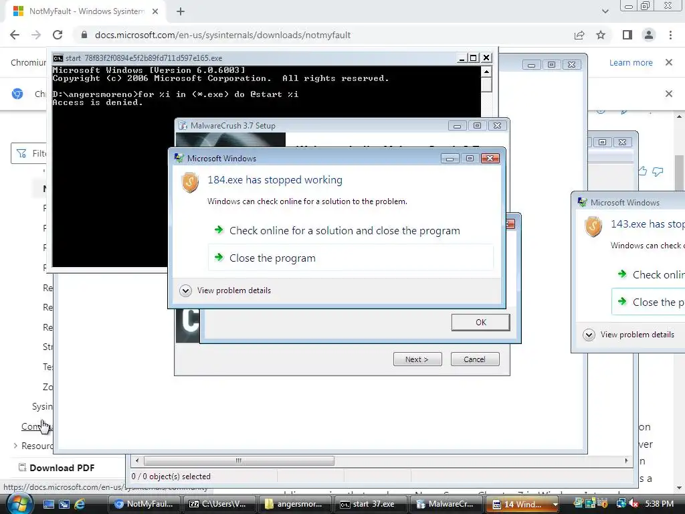Open the Chrome profile avatar
Screen dimensions: 685x514
click(649, 35)
